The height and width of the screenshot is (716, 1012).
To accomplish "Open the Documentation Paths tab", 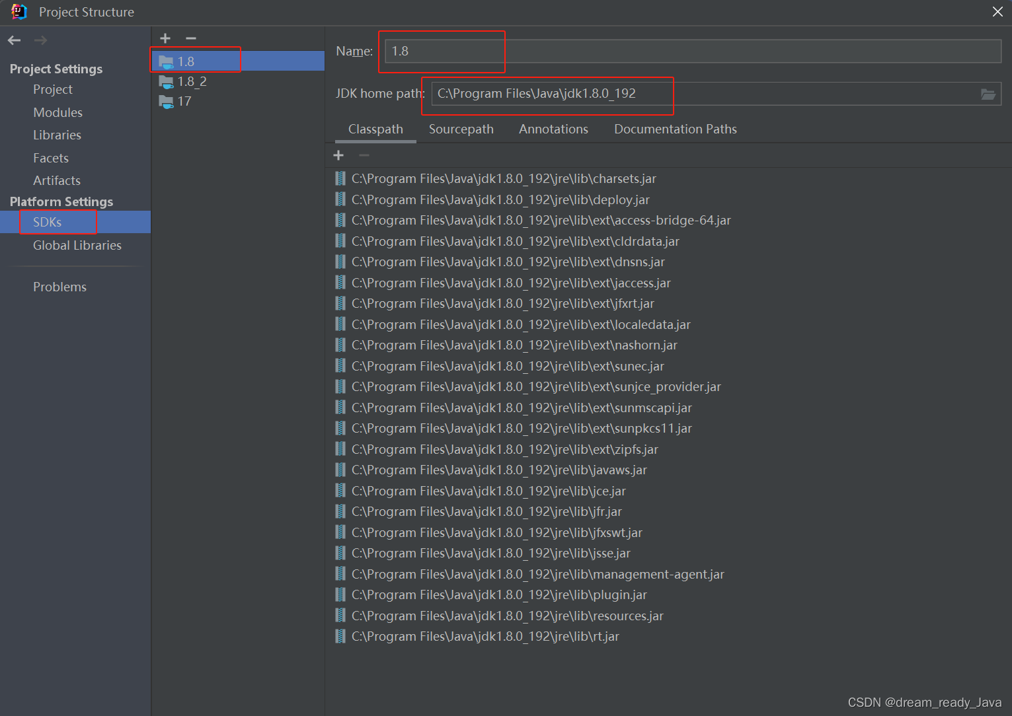I will click(675, 129).
